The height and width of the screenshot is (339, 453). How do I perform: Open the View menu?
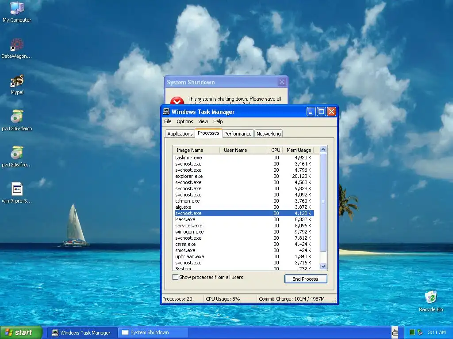(203, 121)
